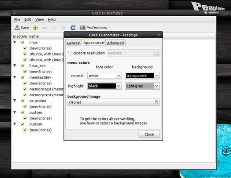
Task: Click the move up arrow icon
Action: pyautogui.click(x=54, y=28)
